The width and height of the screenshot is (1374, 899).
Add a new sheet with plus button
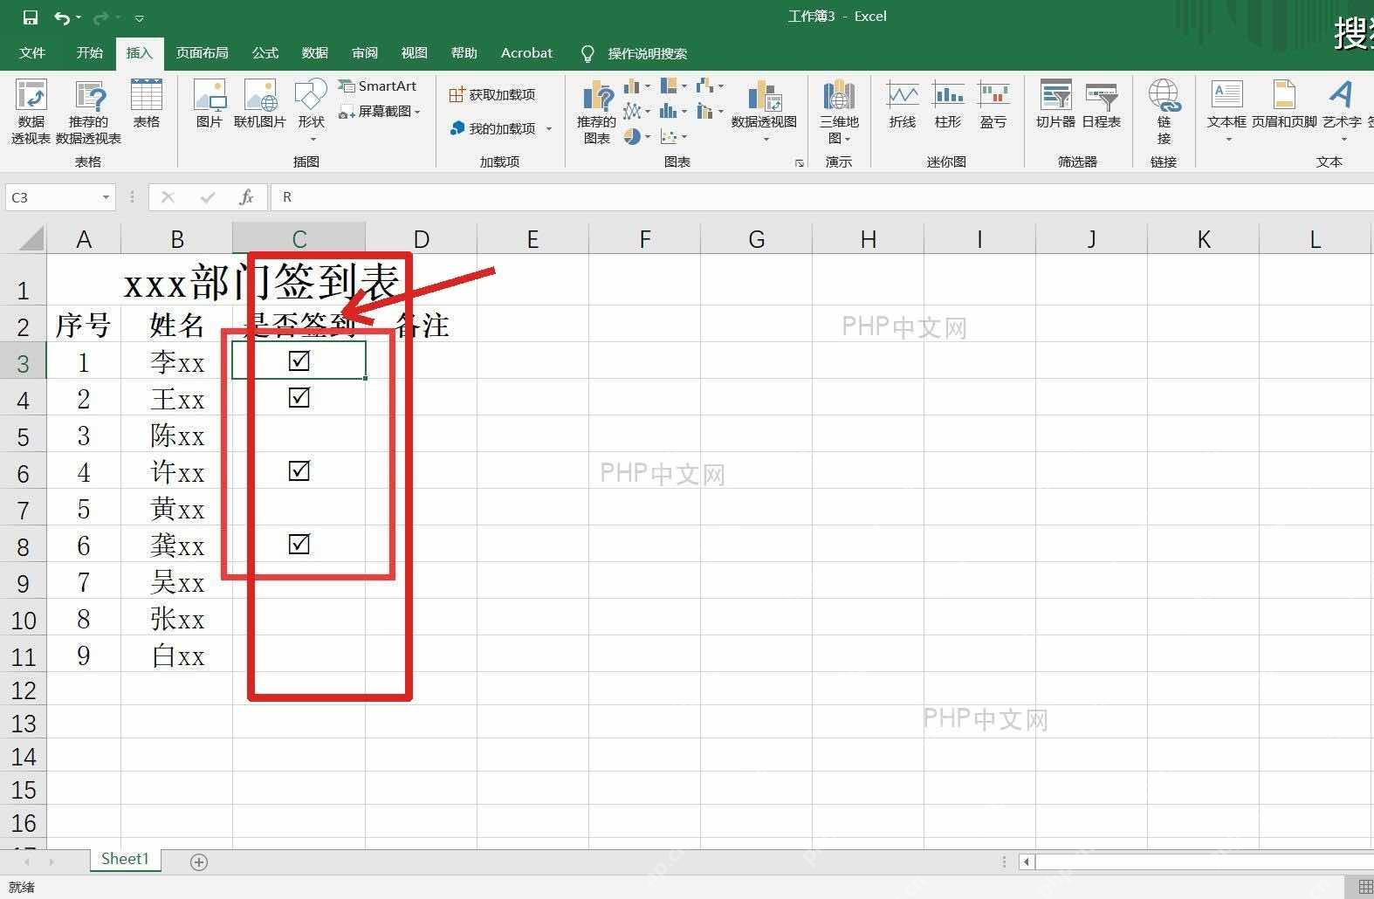tap(199, 862)
